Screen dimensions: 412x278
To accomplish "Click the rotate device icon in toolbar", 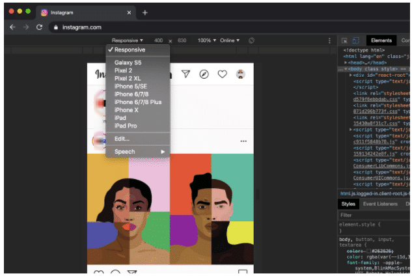I will 251,40.
